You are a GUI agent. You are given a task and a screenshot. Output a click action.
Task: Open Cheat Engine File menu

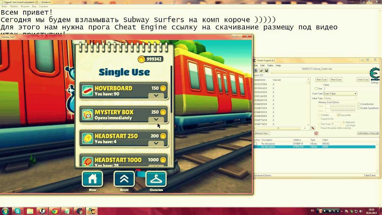pos(256,65)
